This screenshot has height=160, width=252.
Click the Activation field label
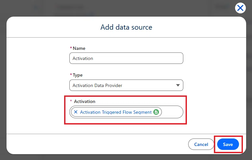coord(85,101)
